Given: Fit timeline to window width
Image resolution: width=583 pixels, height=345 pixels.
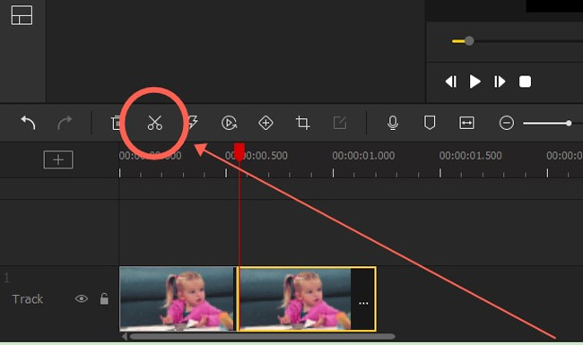Looking at the screenshot, I should [466, 123].
